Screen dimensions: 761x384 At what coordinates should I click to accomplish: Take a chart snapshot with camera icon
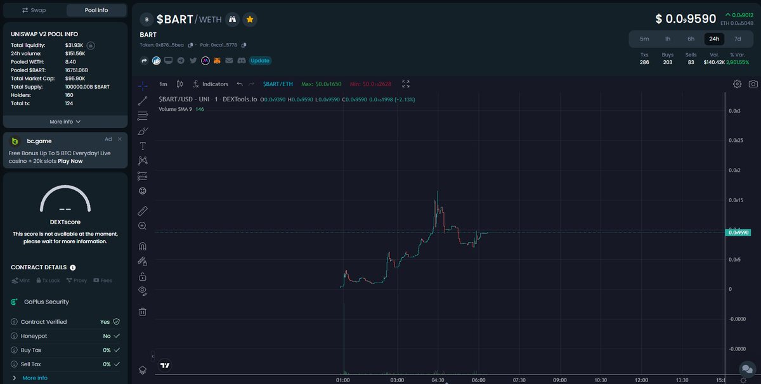[x=753, y=84]
